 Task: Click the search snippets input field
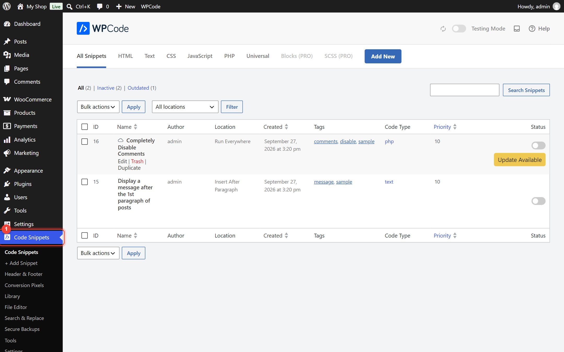465,90
